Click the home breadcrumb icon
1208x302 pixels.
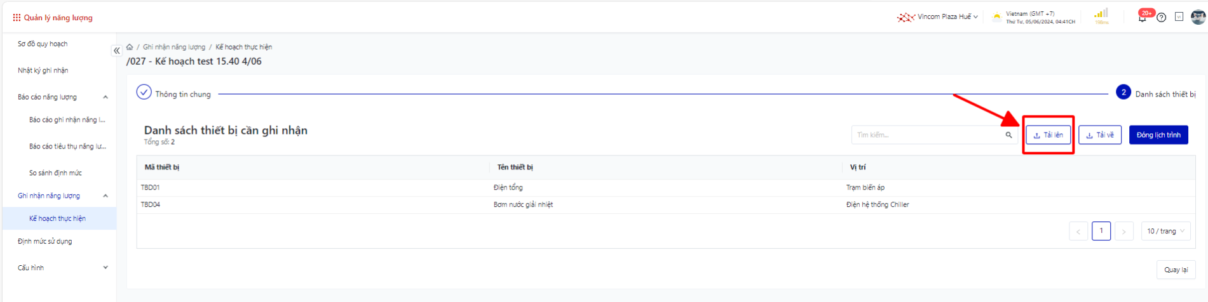(130, 47)
